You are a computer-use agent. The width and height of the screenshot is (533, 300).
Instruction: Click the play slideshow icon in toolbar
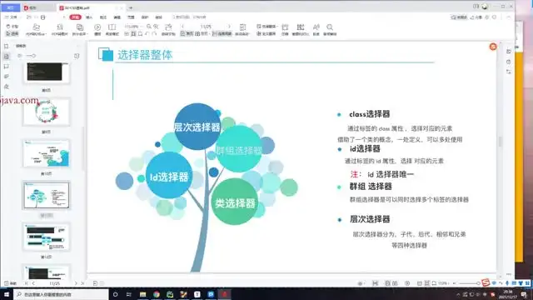[97, 27]
